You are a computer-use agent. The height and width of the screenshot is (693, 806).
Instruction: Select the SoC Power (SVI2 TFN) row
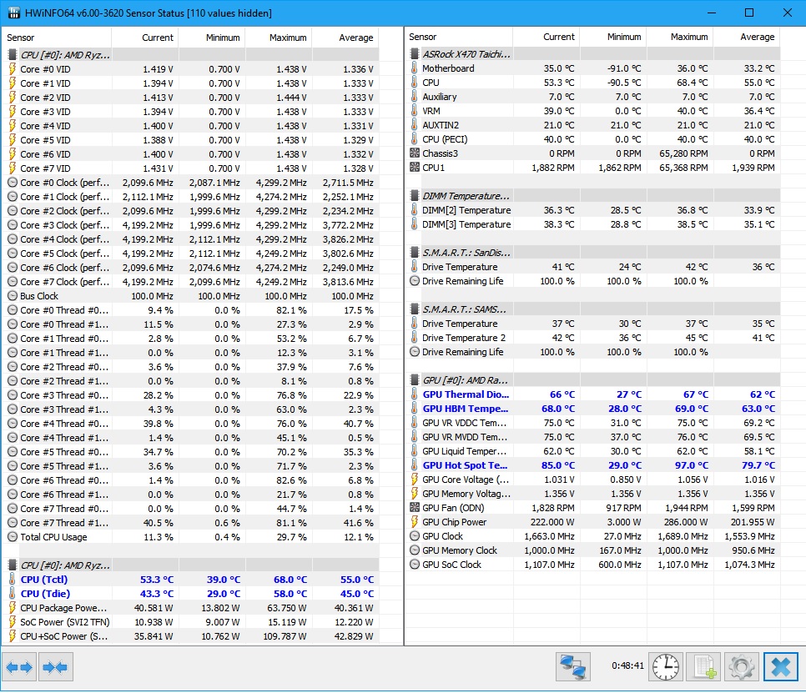click(193, 622)
